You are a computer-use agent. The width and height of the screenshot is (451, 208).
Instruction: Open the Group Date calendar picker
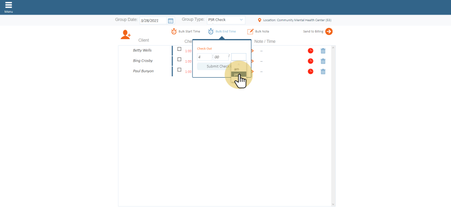171,21
